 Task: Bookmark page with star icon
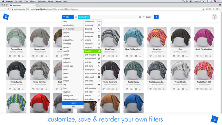pyautogui.click(x=203, y=9)
